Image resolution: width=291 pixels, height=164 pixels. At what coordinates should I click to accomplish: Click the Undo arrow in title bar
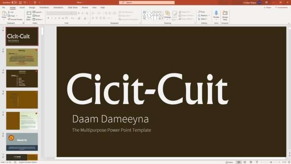[x=25, y=2]
